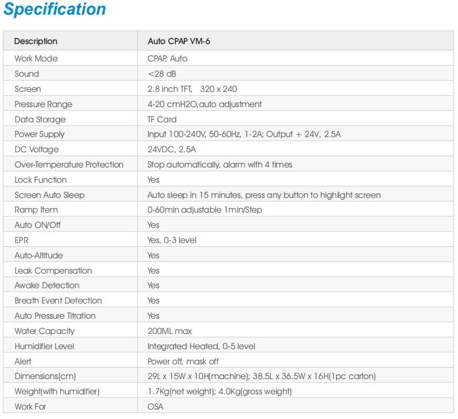
Task: Select the Auto CPAP VM-6 column header
Action: pyautogui.click(x=179, y=41)
